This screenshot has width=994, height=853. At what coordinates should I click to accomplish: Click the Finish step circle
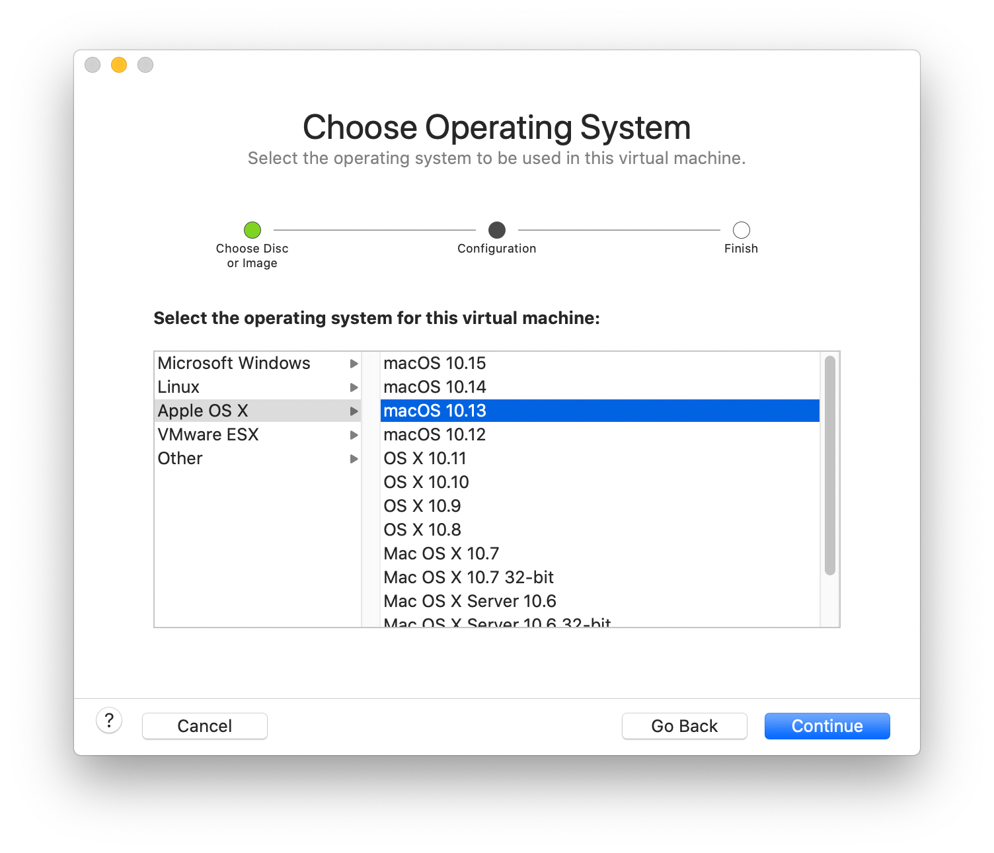[x=741, y=231]
